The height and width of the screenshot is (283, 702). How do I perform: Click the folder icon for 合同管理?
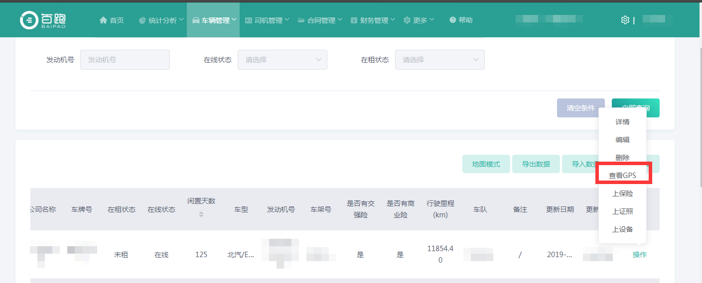tap(301, 20)
